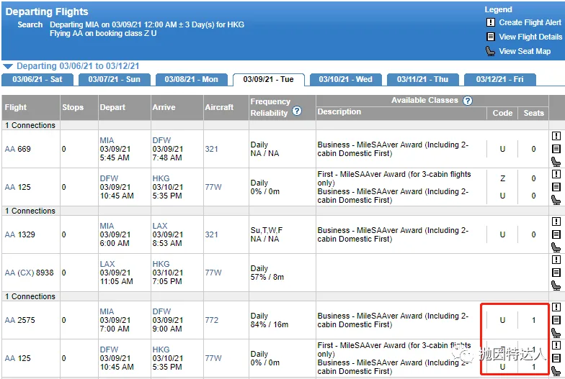Open flight link AA 1329

point(20,234)
